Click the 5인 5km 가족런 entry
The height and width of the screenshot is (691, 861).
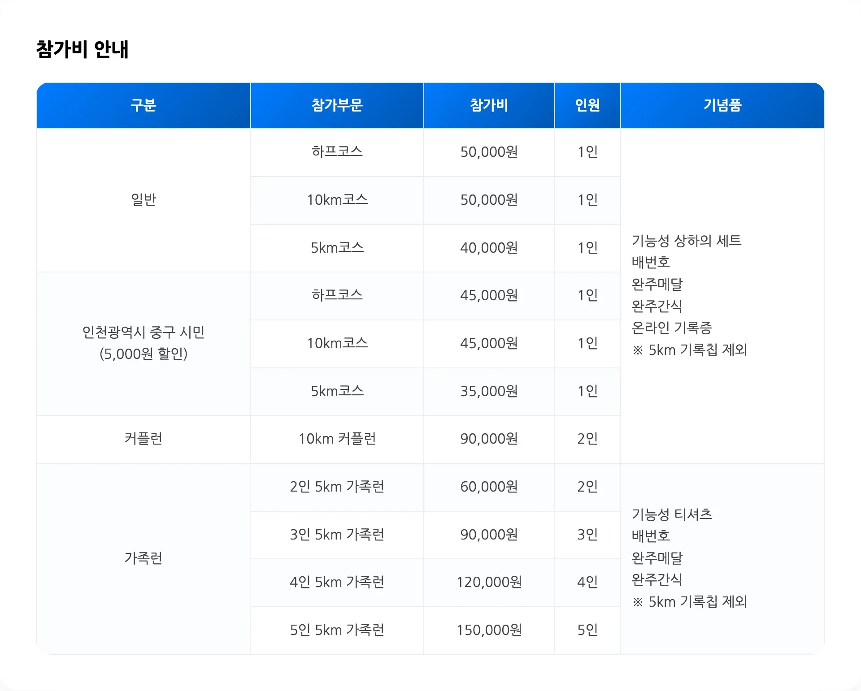pos(337,630)
